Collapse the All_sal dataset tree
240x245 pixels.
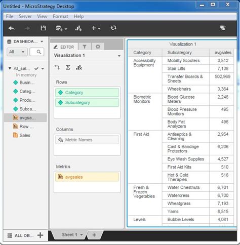click(x=10, y=68)
